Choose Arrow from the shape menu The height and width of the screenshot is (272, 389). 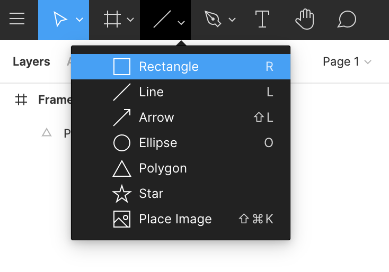coord(180,117)
